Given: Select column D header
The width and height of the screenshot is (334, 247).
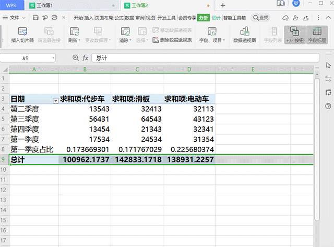Looking at the screenshot, I should coord(189,69).
